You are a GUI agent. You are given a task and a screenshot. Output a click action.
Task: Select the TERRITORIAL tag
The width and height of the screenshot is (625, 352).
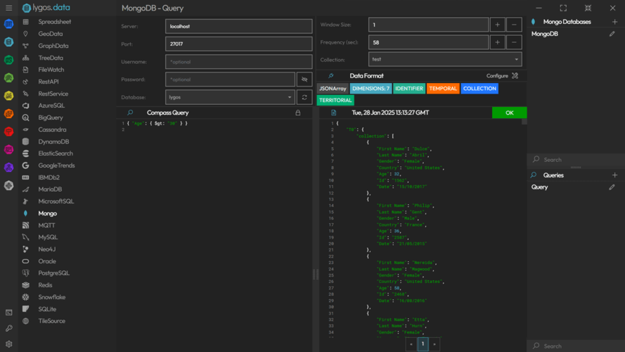point(335,100)
